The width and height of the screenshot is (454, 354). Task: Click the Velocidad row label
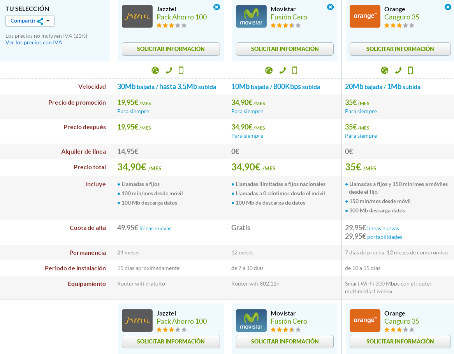pyautogui.click(x=92, y=87)
